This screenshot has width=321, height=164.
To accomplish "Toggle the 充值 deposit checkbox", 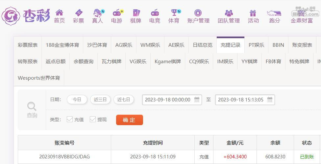I will point(70,119).
